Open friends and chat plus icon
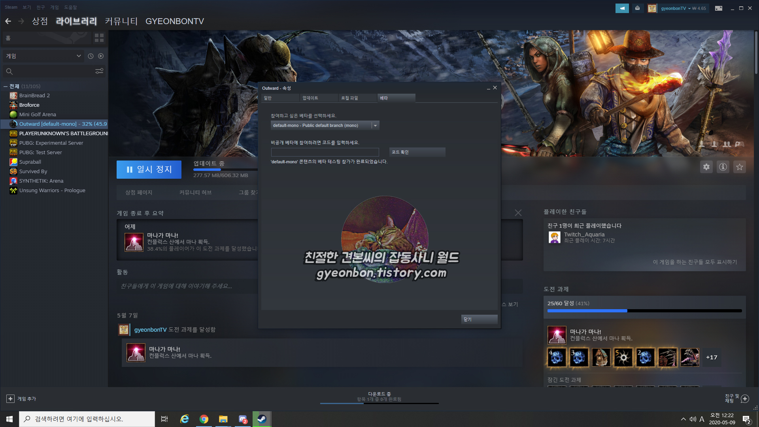This screenshot has height=427, width=759. pyautogui.click(x=745, y=399)
